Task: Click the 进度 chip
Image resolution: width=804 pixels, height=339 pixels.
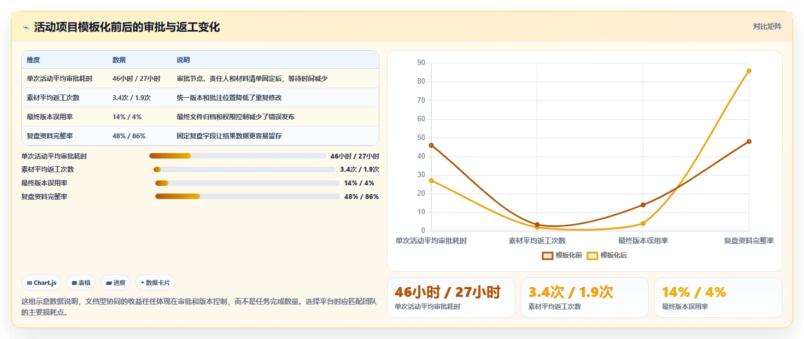Action: click(115, 283)
